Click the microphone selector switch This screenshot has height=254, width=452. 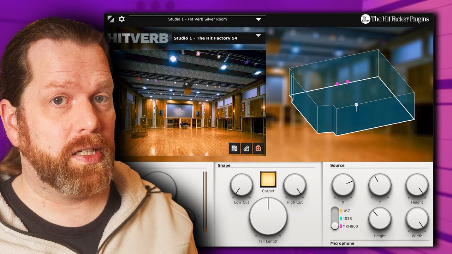point(335,218)
